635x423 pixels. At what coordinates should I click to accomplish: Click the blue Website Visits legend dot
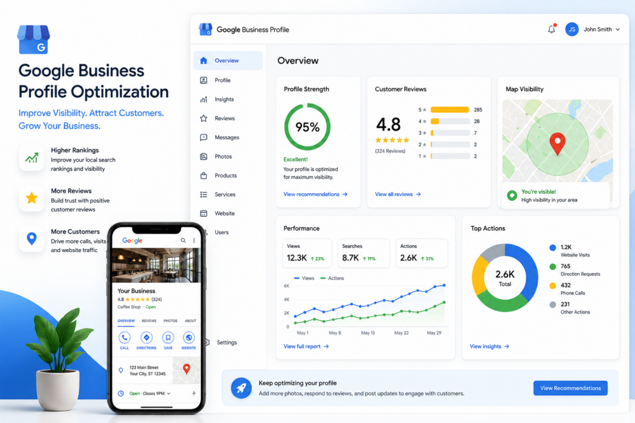point(553,248)
